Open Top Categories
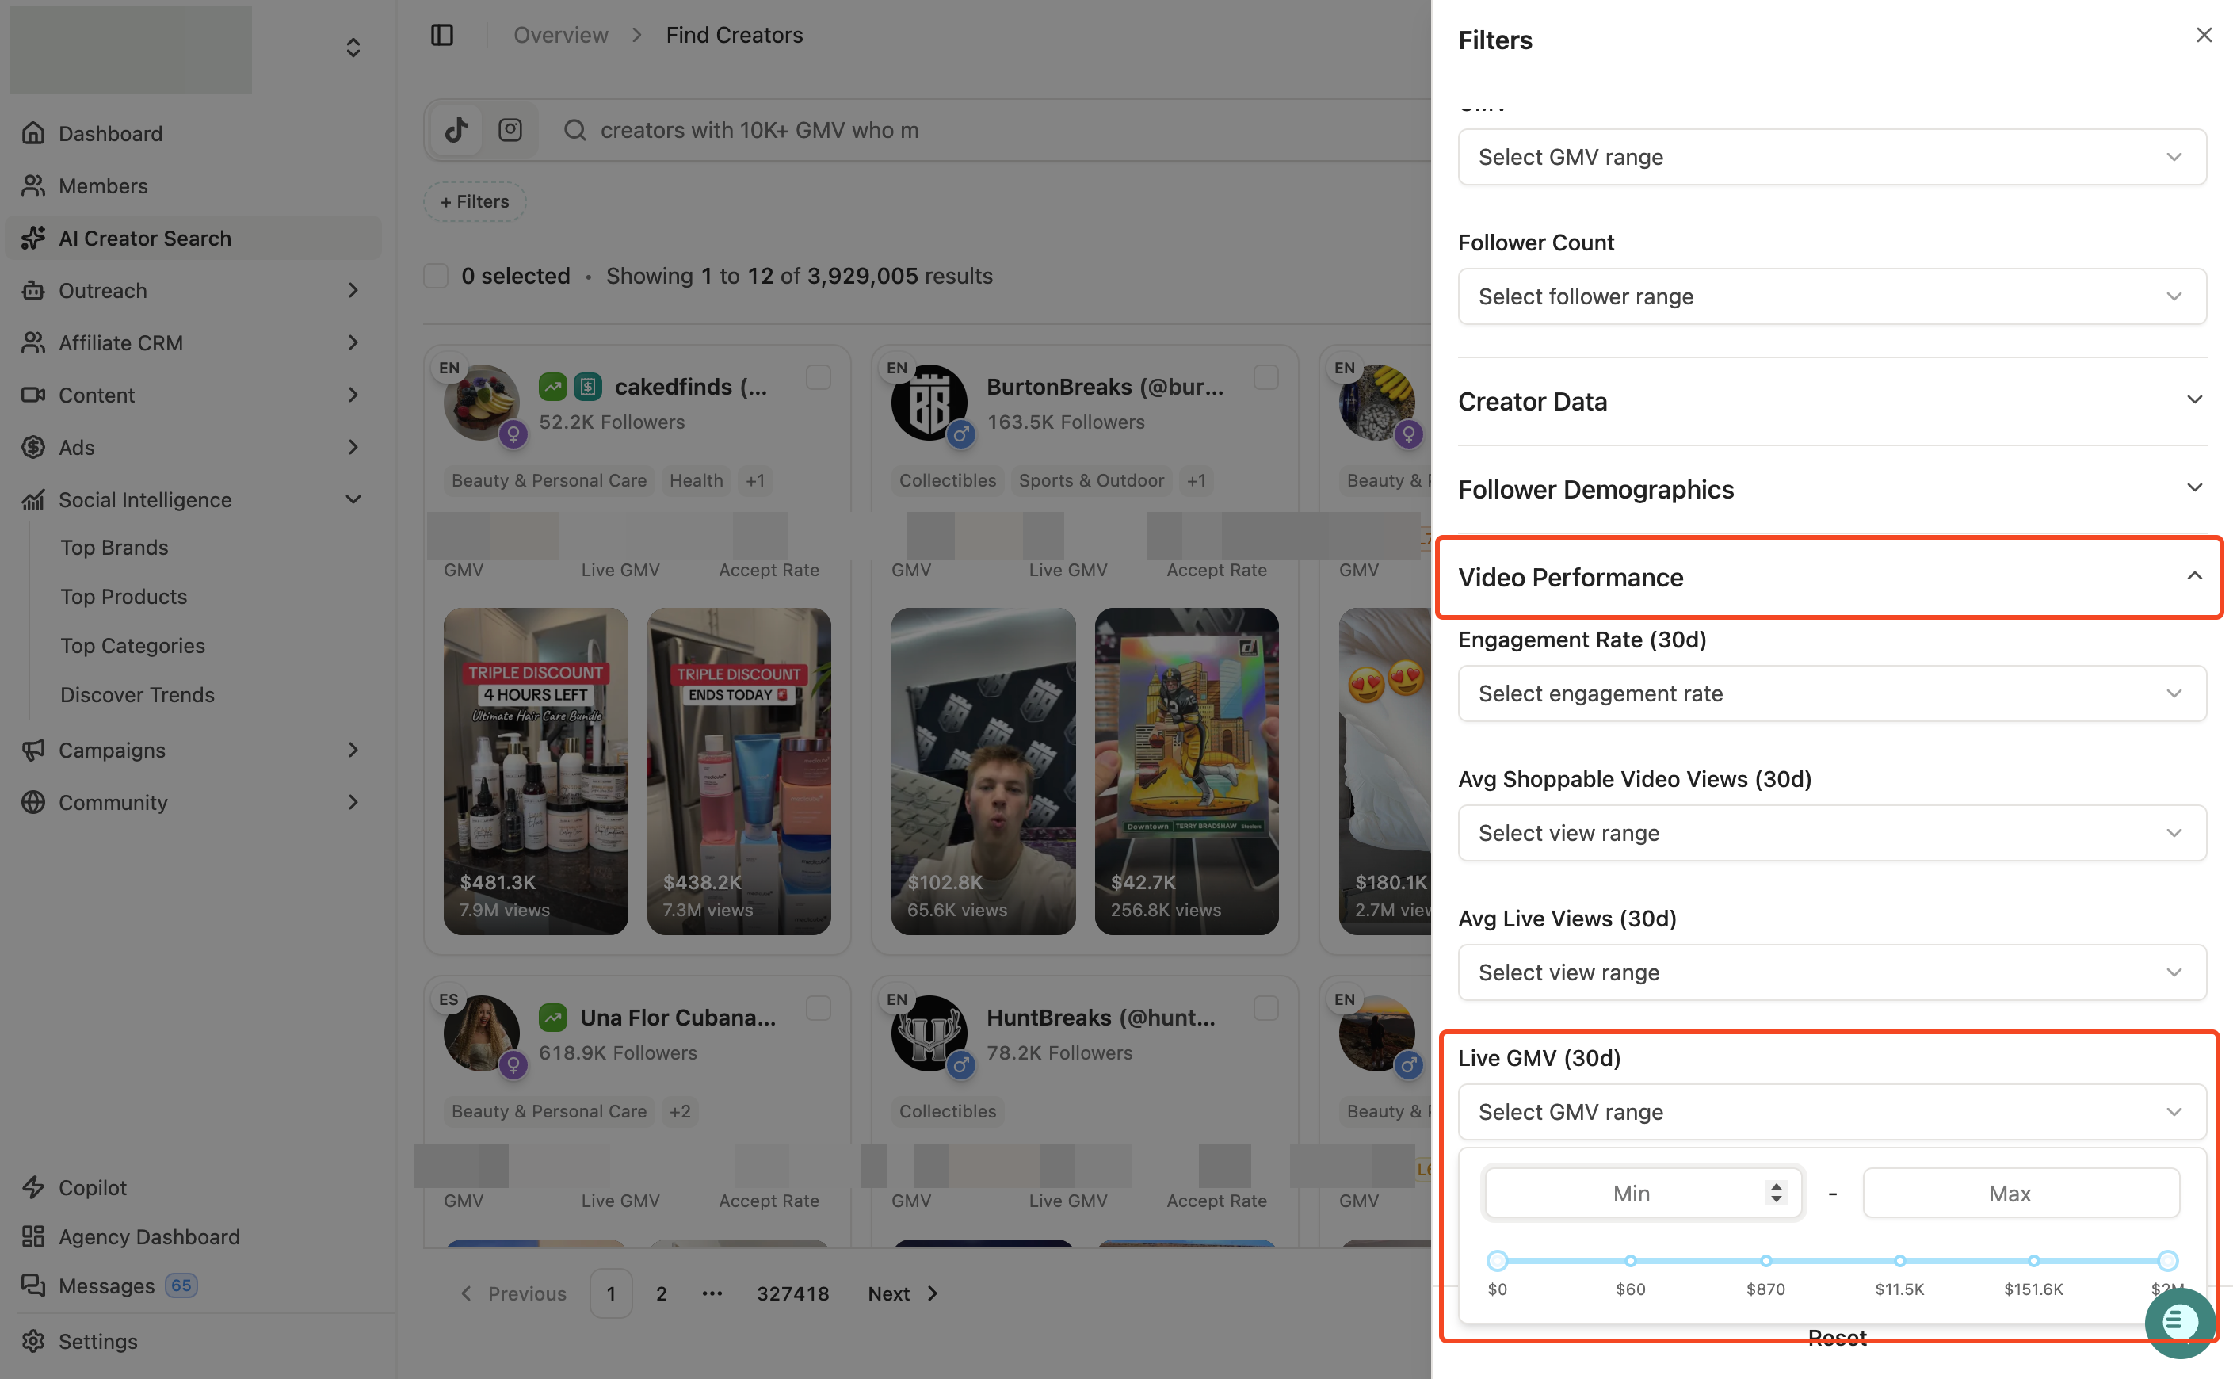The width and height of the screenshot is (2233, 1379). [133, 646]
